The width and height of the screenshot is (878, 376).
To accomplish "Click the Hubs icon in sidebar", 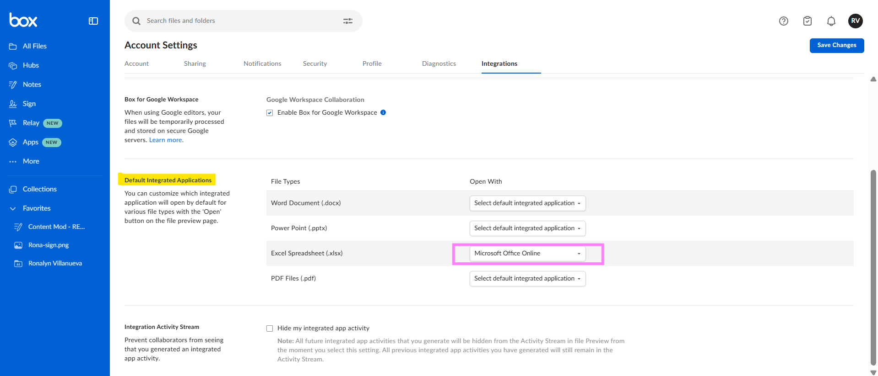I will point(13,65).
